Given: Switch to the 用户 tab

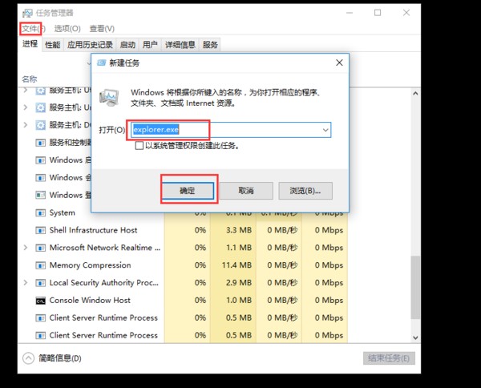Looking at the screenshot, I should pos(150,45).
